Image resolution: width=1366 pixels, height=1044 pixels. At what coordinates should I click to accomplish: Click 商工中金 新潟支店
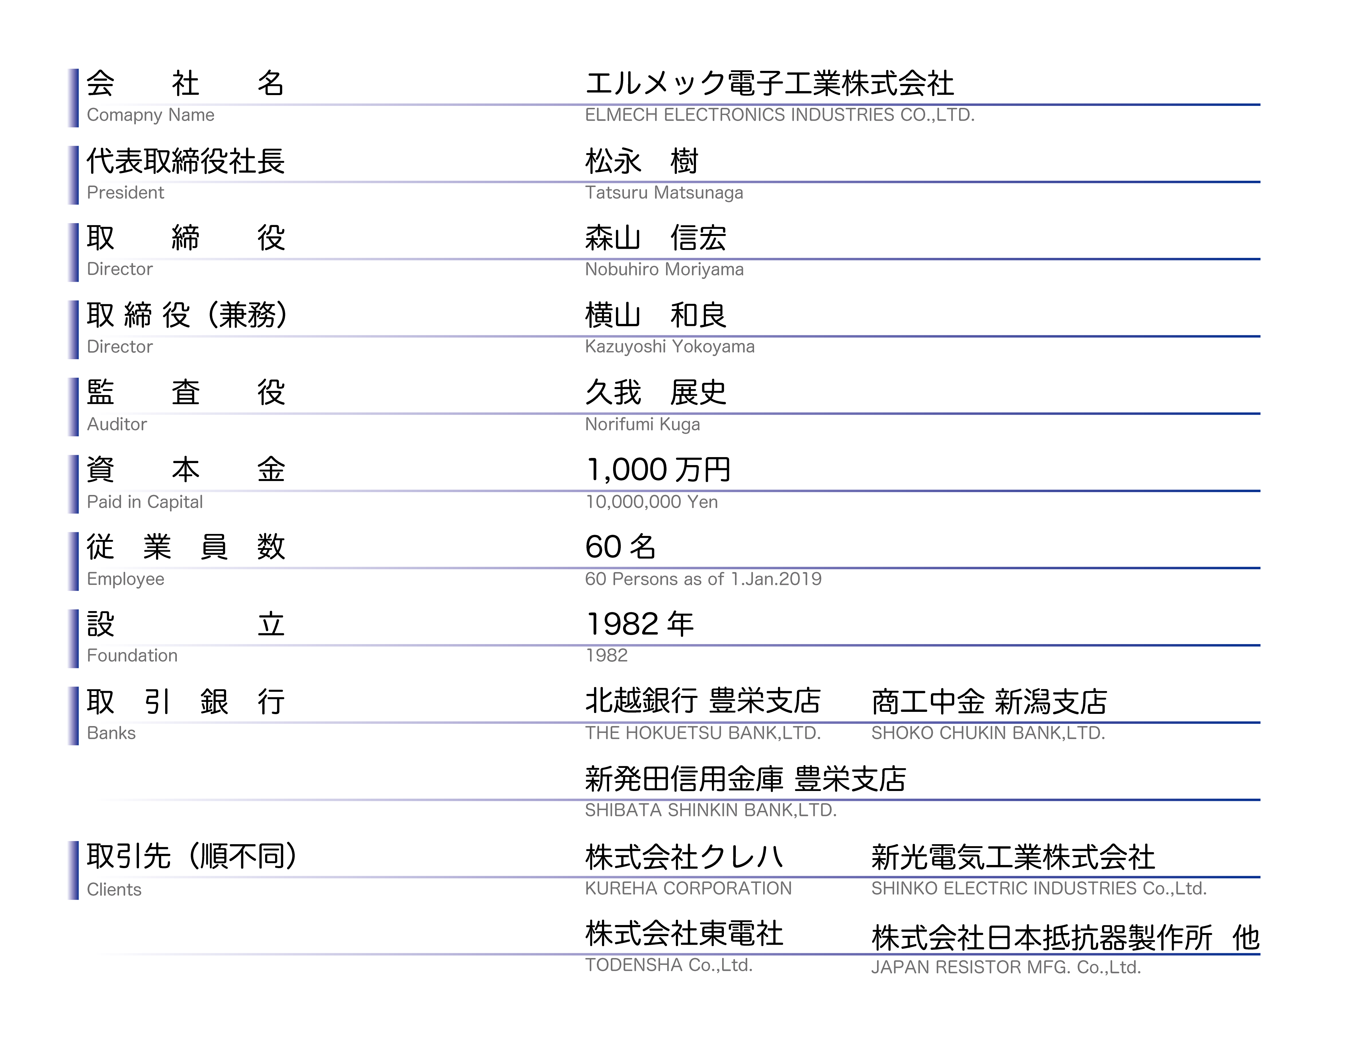(989, 702)
